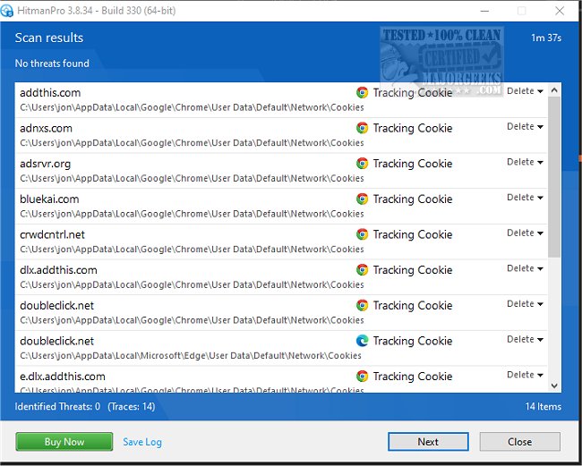The image size is (582, 466).
Task: Click the Tracking Cookie label for crwdcntrl.net
Action: [413, 234]
